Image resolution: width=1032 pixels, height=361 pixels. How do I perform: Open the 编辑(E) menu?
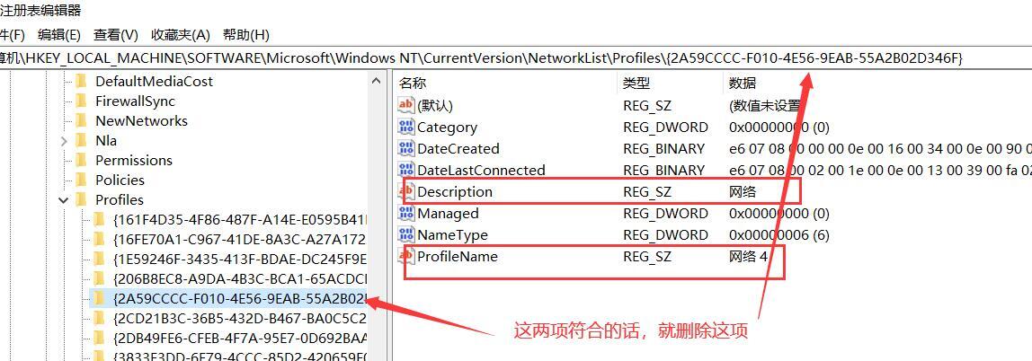(x=58, y=35)
